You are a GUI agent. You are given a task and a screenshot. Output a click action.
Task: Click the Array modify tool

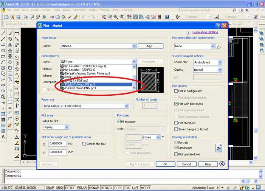point(10,56)
